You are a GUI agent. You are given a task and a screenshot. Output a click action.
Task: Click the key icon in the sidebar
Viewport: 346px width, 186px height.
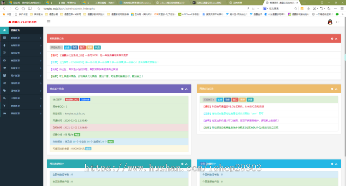point(4,98)
